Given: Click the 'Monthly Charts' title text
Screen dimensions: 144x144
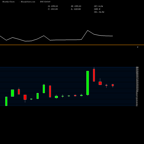Looking at the screenshot, I should pos(8,2).
